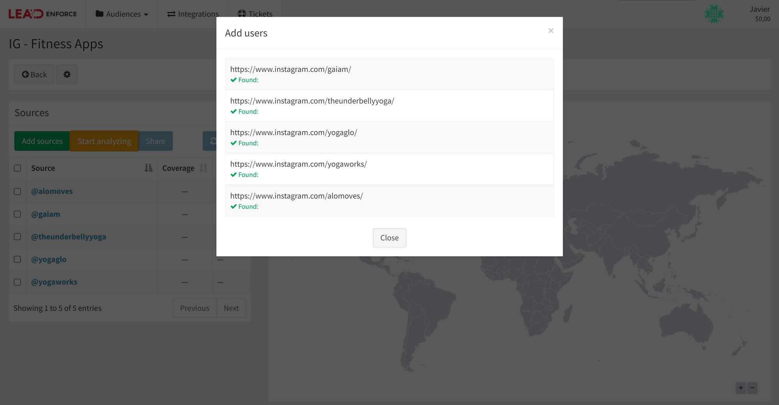Open the @yogaglo source link
This screenshot has width=779, height=405.
(49, 259)
